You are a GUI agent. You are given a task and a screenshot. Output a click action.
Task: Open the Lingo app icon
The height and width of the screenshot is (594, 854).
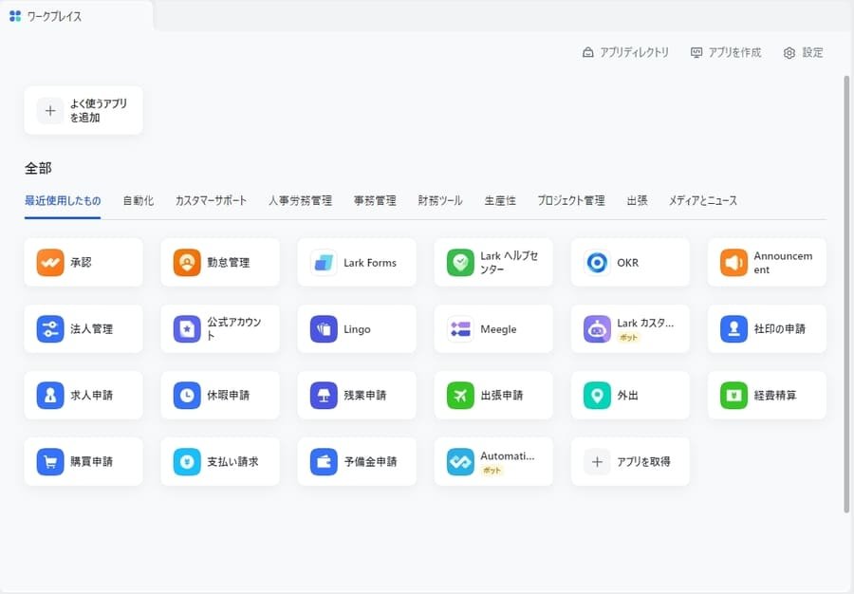pos(324,329)
